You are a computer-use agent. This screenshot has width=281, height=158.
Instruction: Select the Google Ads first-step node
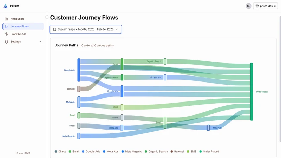point(79,70)
